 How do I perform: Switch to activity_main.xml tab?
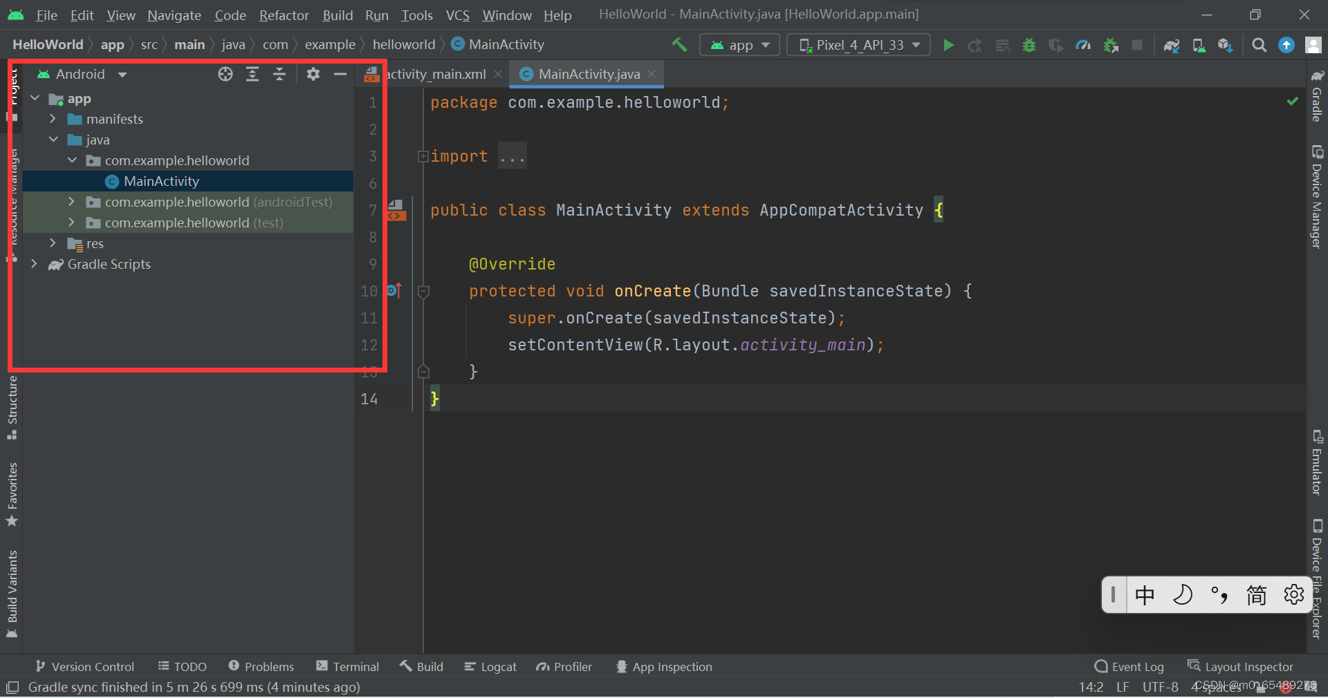[x=435, y=74]
